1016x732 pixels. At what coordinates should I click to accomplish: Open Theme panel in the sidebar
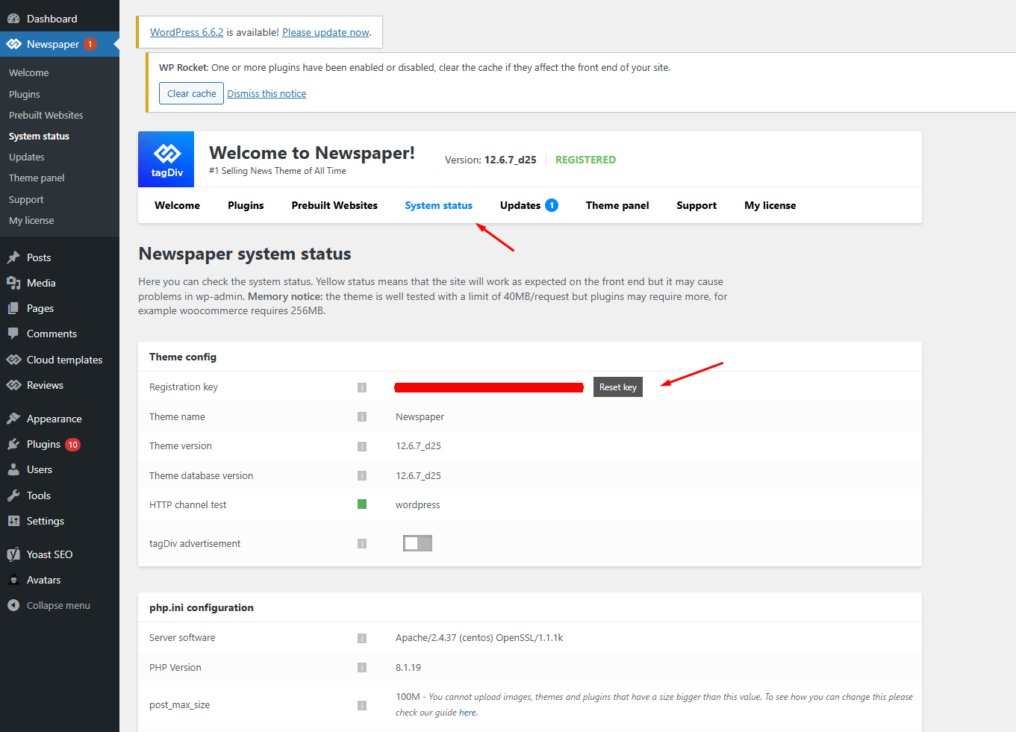37,178
